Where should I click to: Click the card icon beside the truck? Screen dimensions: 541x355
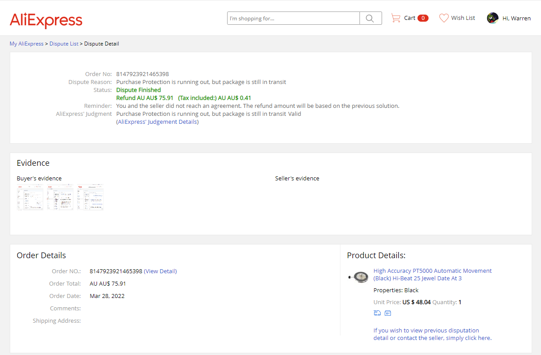pos(388,313)
